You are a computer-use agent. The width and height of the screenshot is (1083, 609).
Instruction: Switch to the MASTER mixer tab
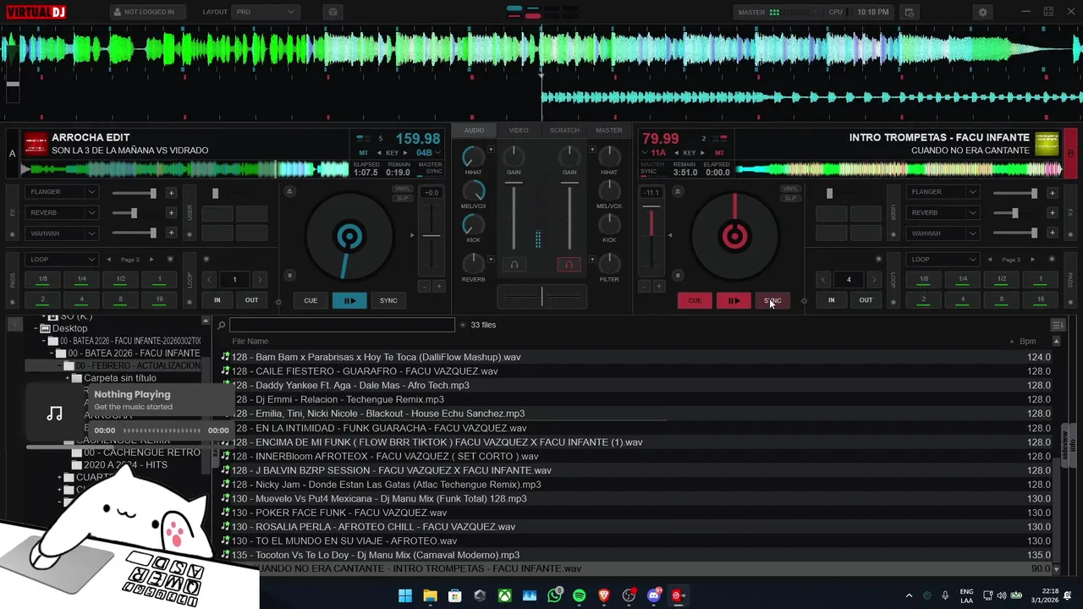click(x=609, y=130)
